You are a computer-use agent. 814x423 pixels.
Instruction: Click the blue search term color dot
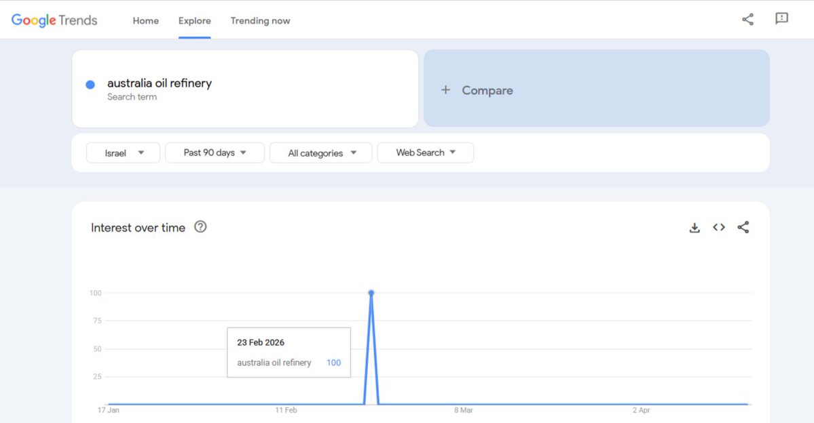[x=90, y=85]
